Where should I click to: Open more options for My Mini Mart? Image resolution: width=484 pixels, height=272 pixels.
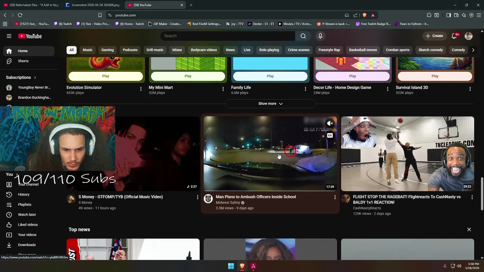[223, 89]
